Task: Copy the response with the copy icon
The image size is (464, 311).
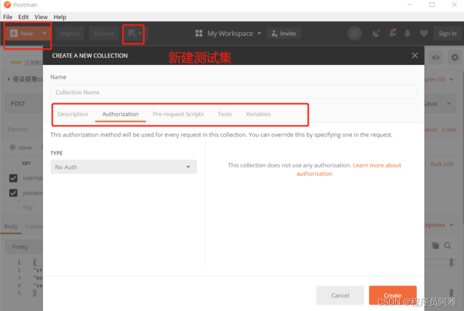Action: click(435, 245)
